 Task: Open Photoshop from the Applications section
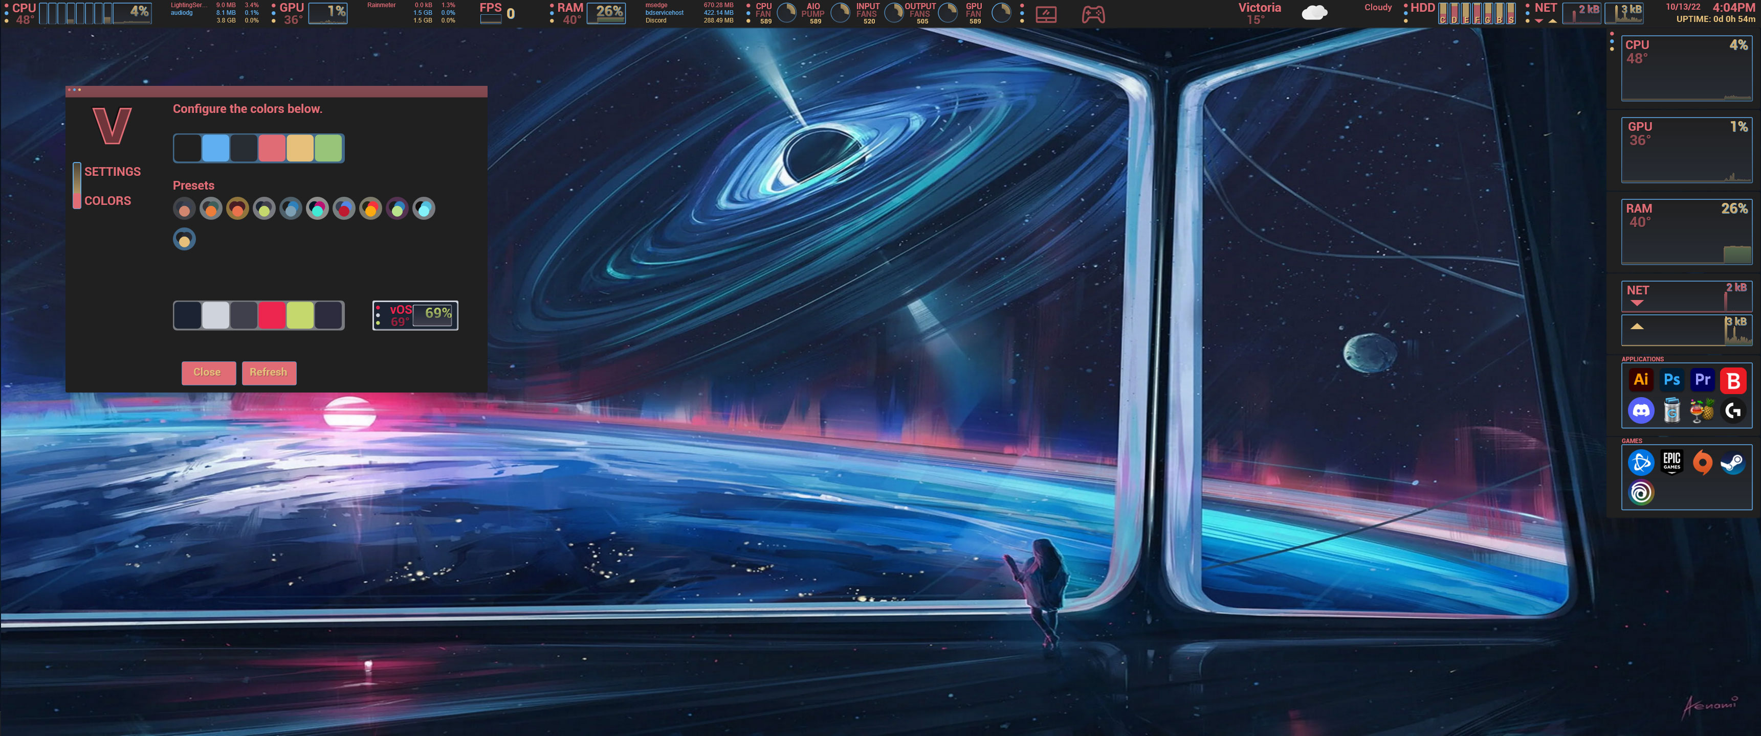point(1671,380)
